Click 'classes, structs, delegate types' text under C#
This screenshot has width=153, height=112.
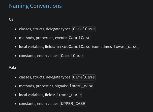click(x=45, y=29)
